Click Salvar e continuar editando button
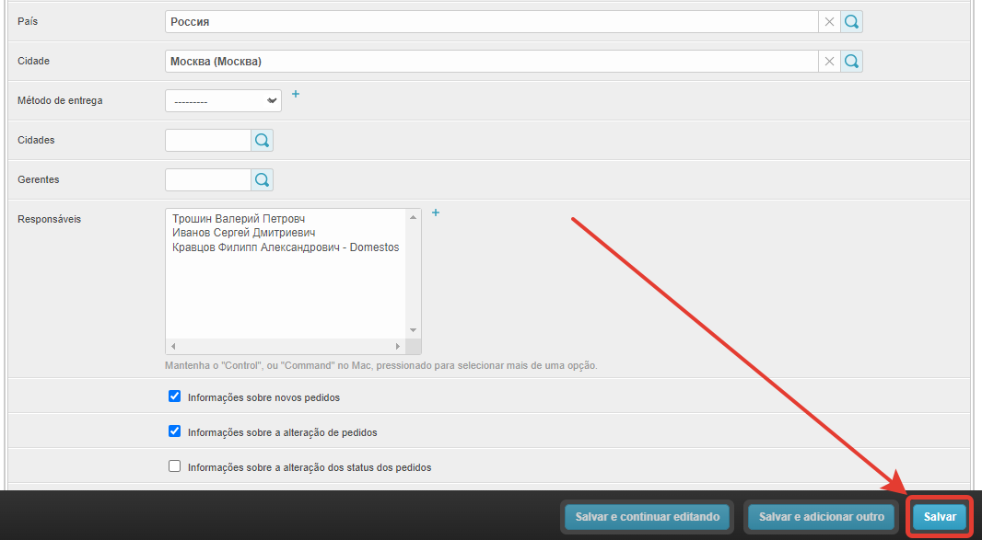 coord(647,517)
